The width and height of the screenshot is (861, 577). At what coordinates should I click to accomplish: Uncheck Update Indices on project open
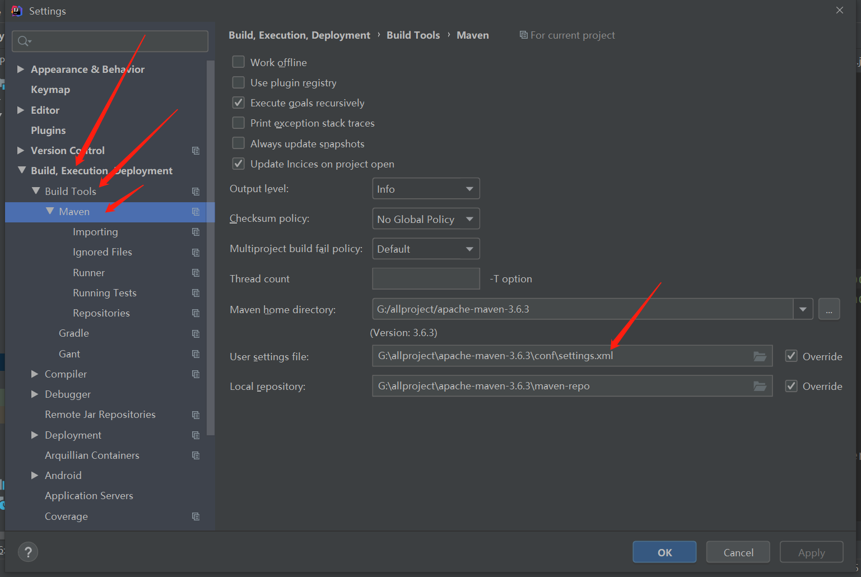(238, 164)
